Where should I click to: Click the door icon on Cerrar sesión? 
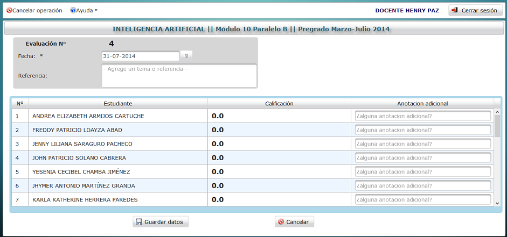coord(455,10)
